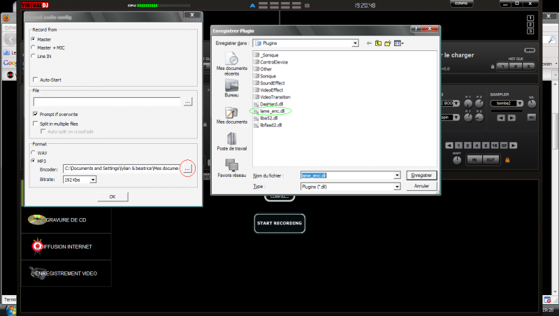Enable Split in multiple files
The image size is (559, 316).
[36, 124]
